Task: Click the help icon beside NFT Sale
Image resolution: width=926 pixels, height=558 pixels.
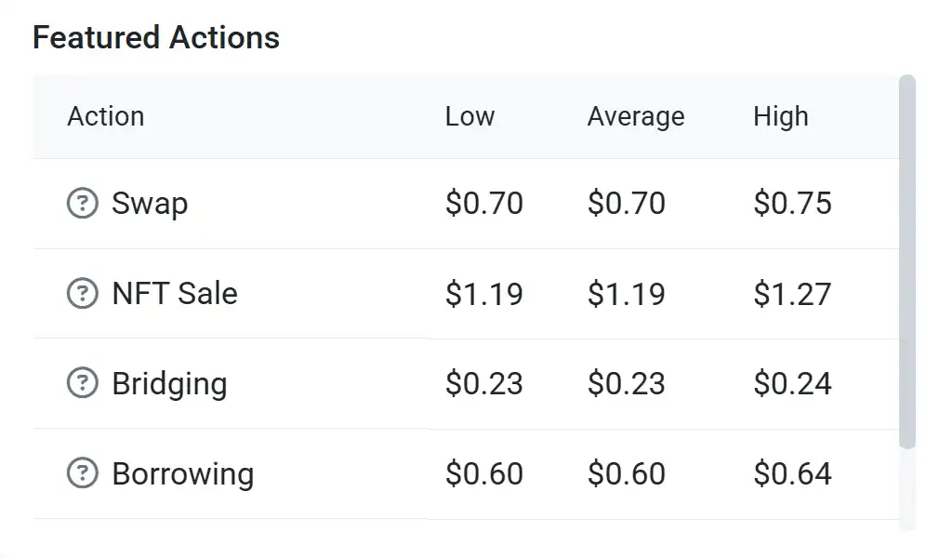Action: pyautogui.click(x=83, y=293)
